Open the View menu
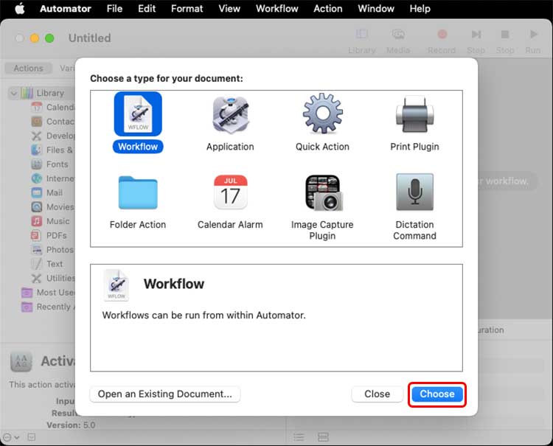 click(229, 8)
